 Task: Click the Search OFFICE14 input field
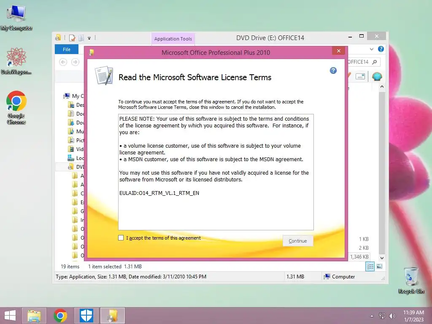363,62
